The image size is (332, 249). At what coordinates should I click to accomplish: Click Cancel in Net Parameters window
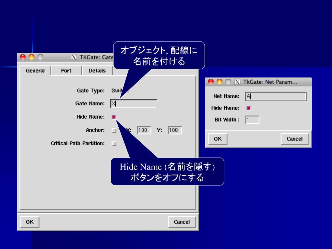click(x=294, y=139)
